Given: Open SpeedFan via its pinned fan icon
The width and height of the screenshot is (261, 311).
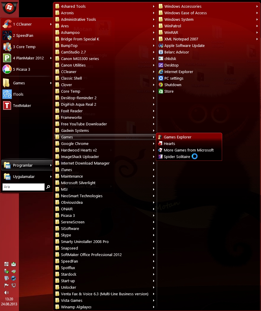Looking at the screenshot, I should pos(7,36).
